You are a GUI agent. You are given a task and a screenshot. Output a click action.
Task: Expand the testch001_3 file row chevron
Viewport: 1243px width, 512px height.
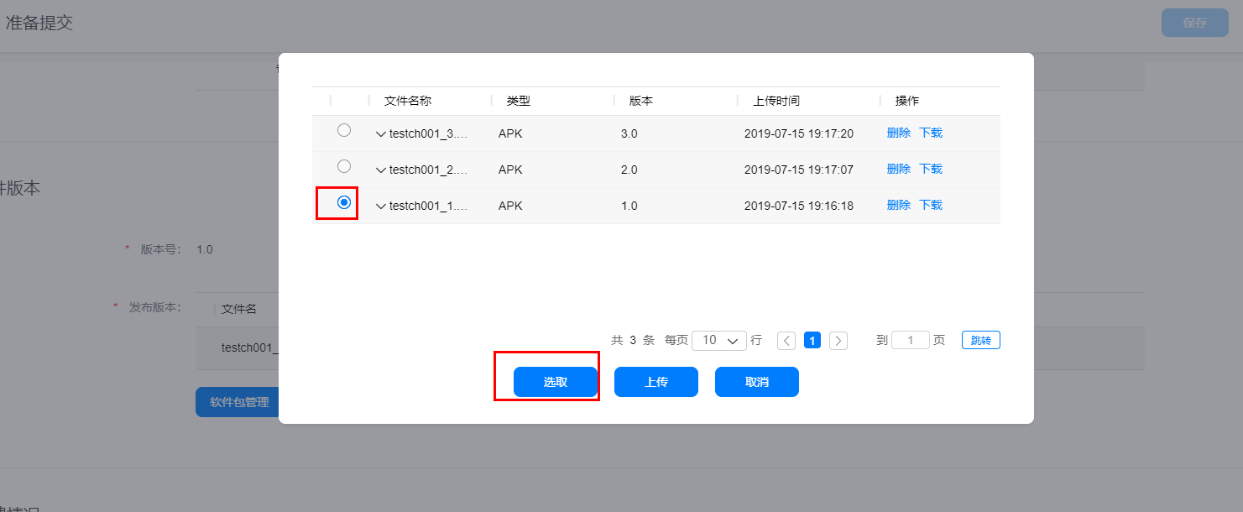pyautogui.click(x=381, y=134)
